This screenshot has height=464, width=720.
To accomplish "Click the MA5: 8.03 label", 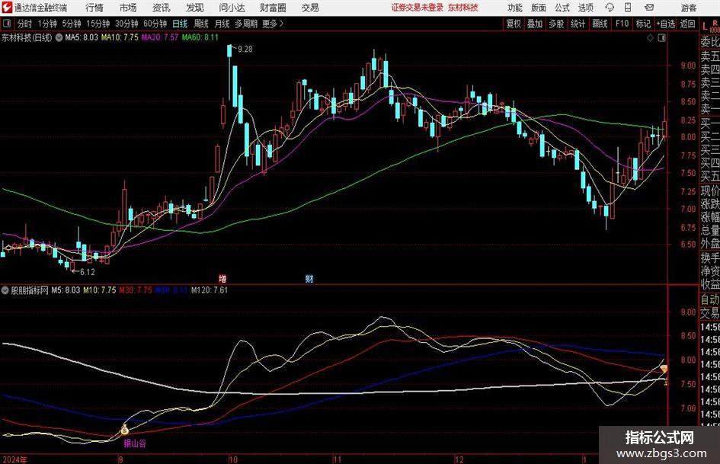I will point(82,37).
